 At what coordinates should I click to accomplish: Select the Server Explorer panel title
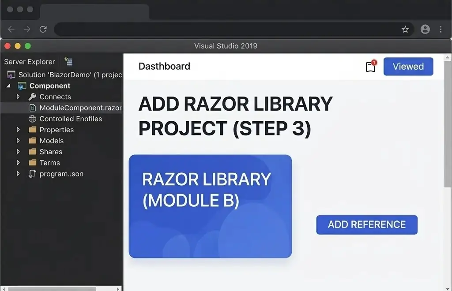pyautogui.click(x=30, y=62)
